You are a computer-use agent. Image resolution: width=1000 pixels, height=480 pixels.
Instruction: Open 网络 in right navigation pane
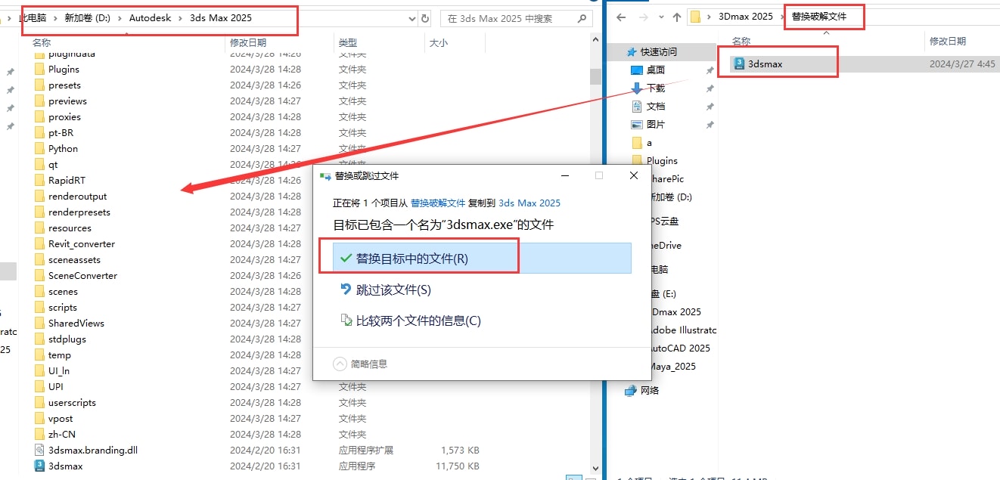(x=649, y=390)
